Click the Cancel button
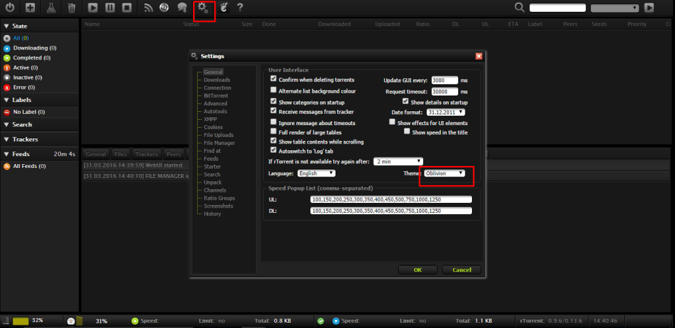Viewport: 675px width, 328px height. [461, 269]
